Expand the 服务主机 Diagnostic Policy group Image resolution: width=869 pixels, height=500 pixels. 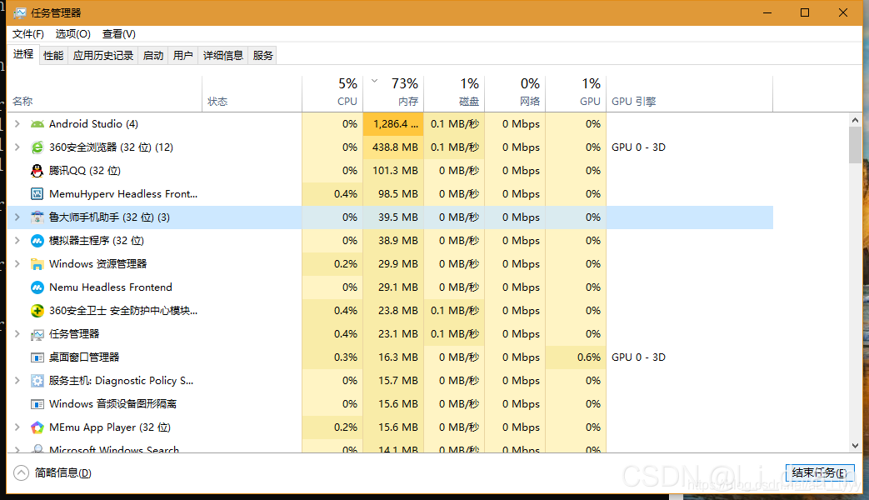tap(17, 380)
